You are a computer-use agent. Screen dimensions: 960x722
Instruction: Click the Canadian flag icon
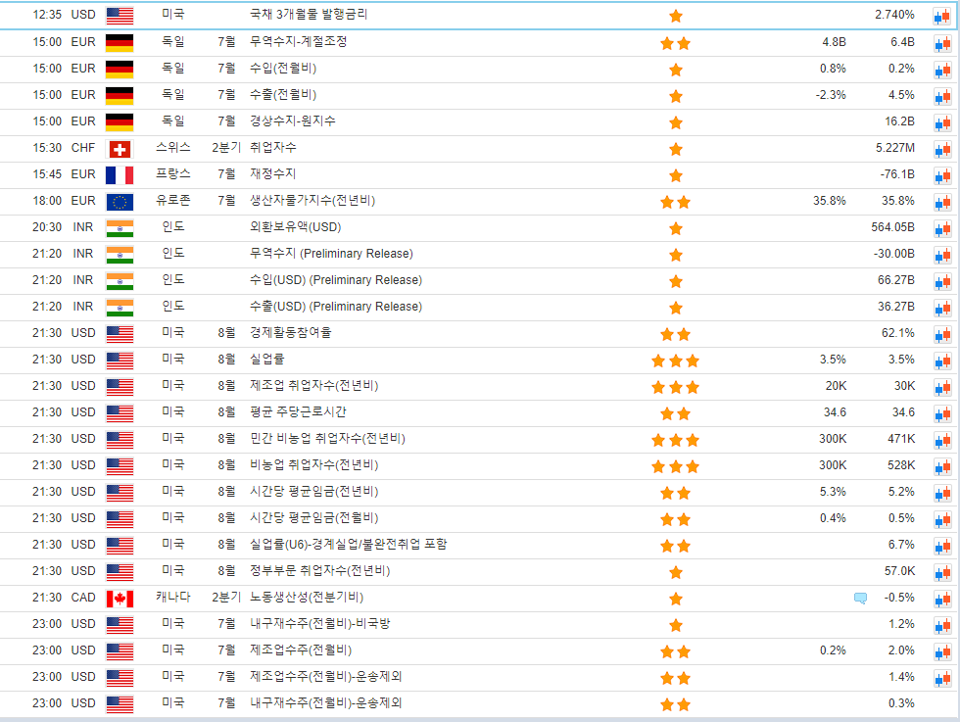pos(120,598)
